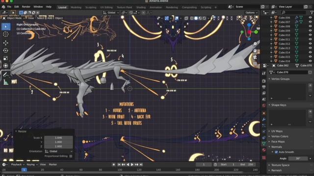The image size is (314, 176).
Task: Switch to wireframe viewport shading
Action: point(192,18)
